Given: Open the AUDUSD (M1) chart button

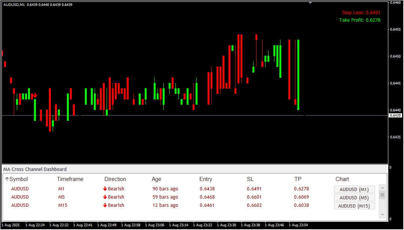Looking at the screenshot, I should pos(354,189).
